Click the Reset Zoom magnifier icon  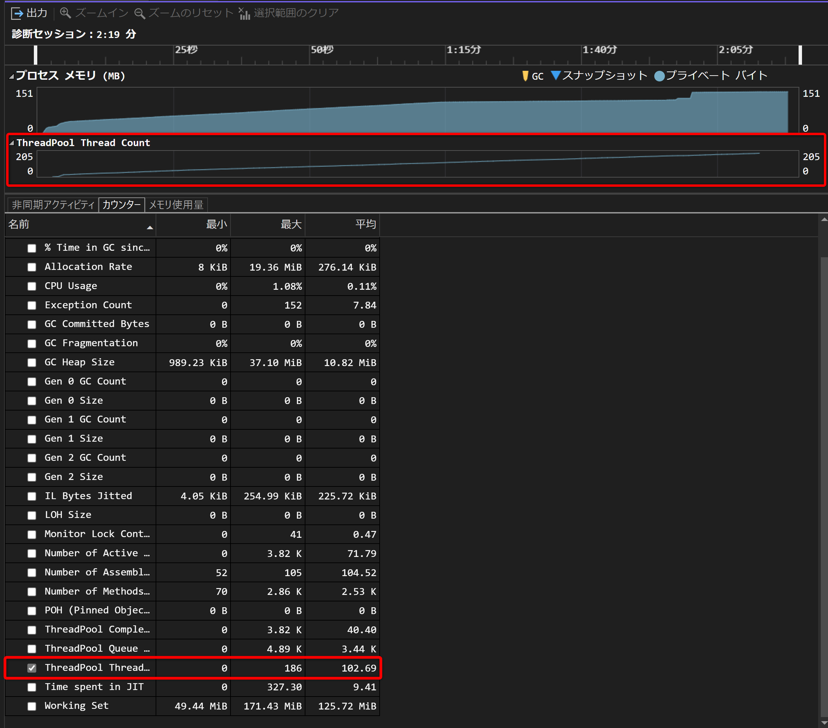(140, 13)
